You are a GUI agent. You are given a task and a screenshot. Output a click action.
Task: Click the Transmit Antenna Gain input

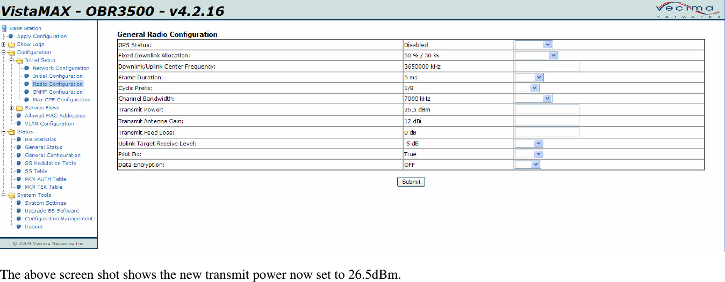coord(547,121)
